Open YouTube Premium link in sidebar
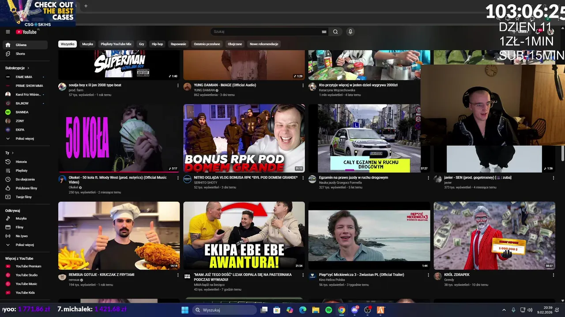Image resolution: width=565 pixels, height=317 pixels. pos(26,266)
